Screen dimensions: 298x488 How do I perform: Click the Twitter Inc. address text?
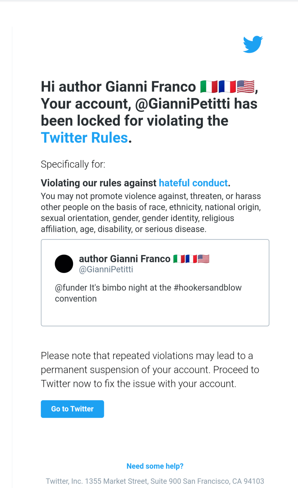tap(155, 481)
